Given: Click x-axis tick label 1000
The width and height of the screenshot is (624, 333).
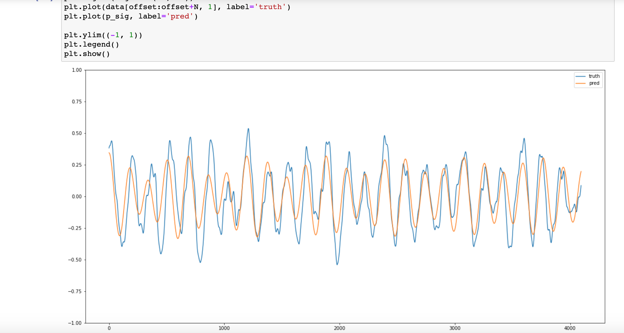Looking at the screenshot, I should click(x=224, y=328).
